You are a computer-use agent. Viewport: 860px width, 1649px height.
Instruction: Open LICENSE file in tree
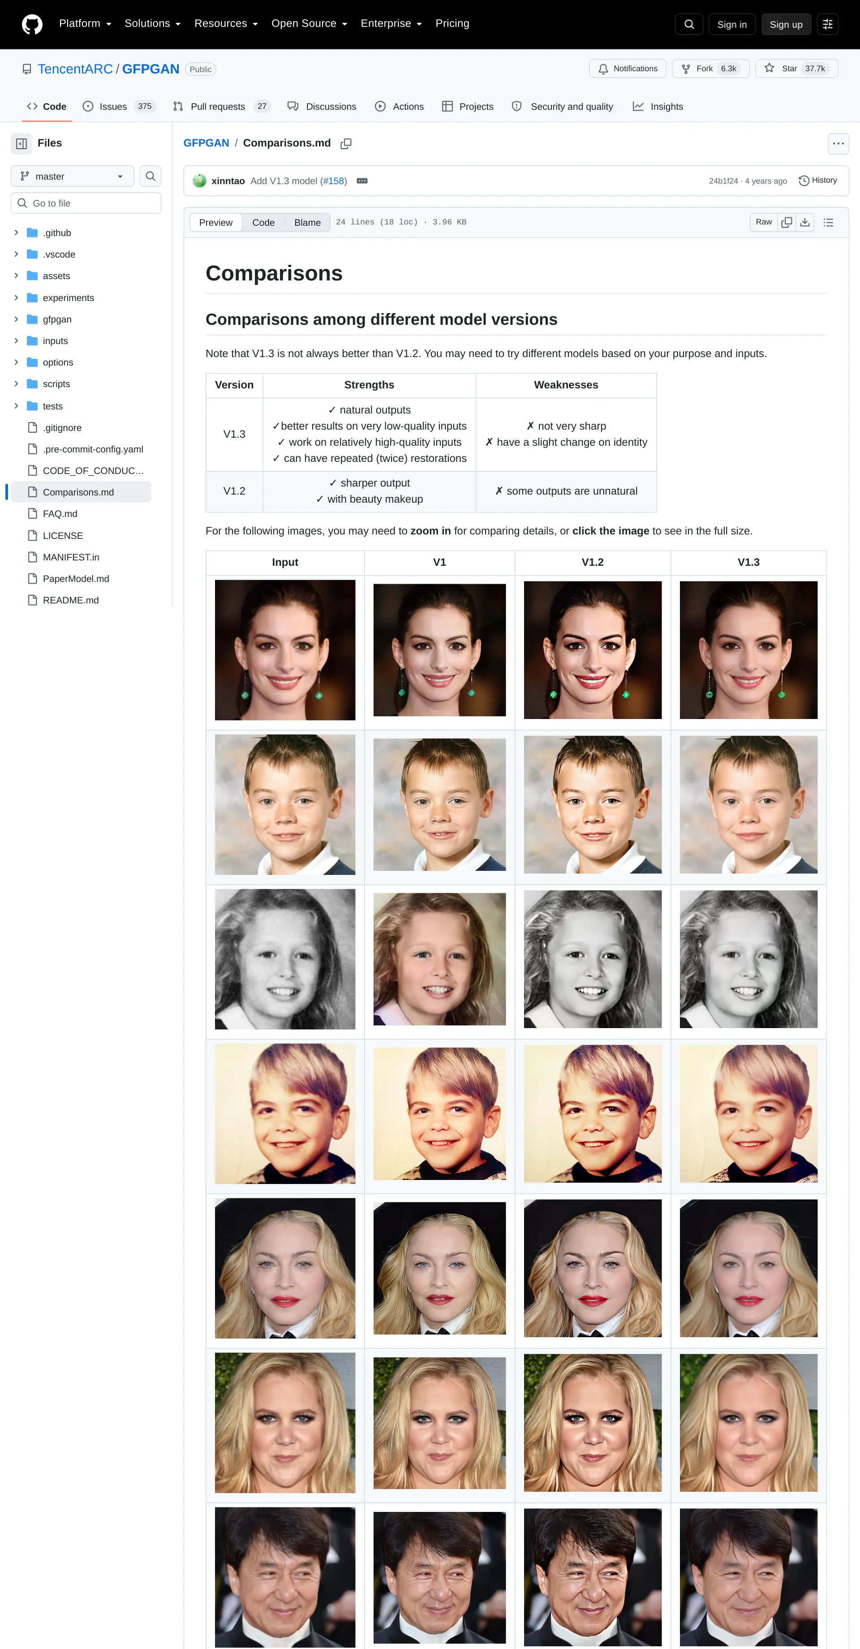[x=63, y=535]
